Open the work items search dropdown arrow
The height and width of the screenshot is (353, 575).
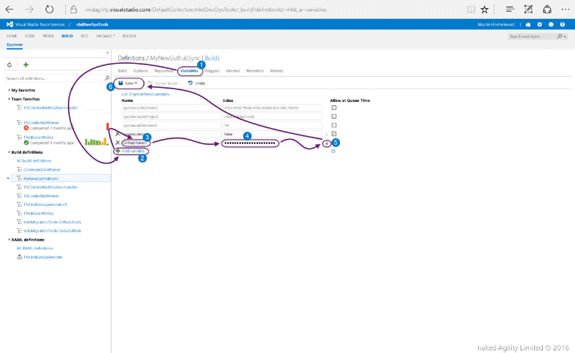click(565, 37)
